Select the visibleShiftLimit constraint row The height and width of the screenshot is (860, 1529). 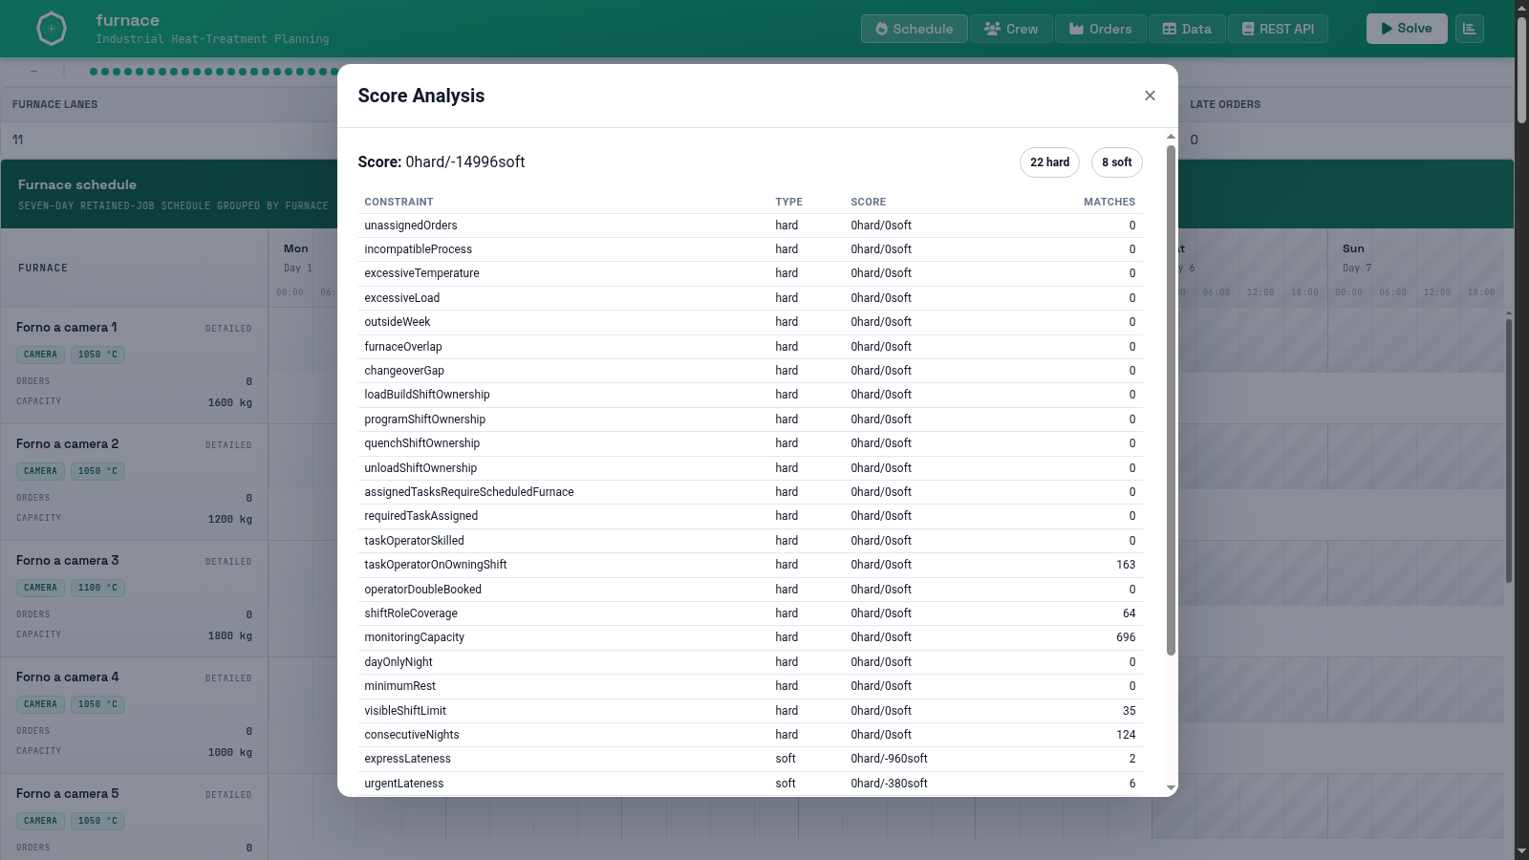pyautogui.click(x=750, y=711)
